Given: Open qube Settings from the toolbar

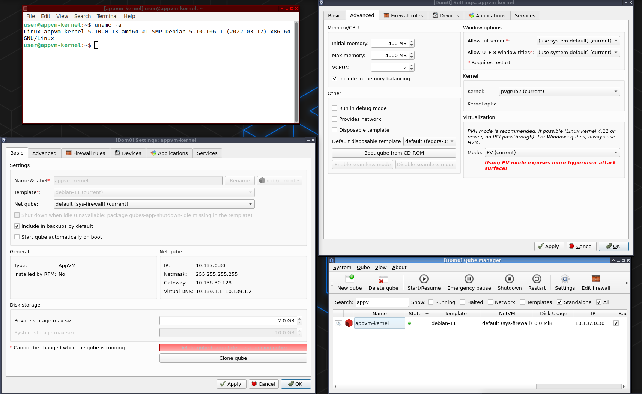Looking at the screenshot, I should click(565, 279).
